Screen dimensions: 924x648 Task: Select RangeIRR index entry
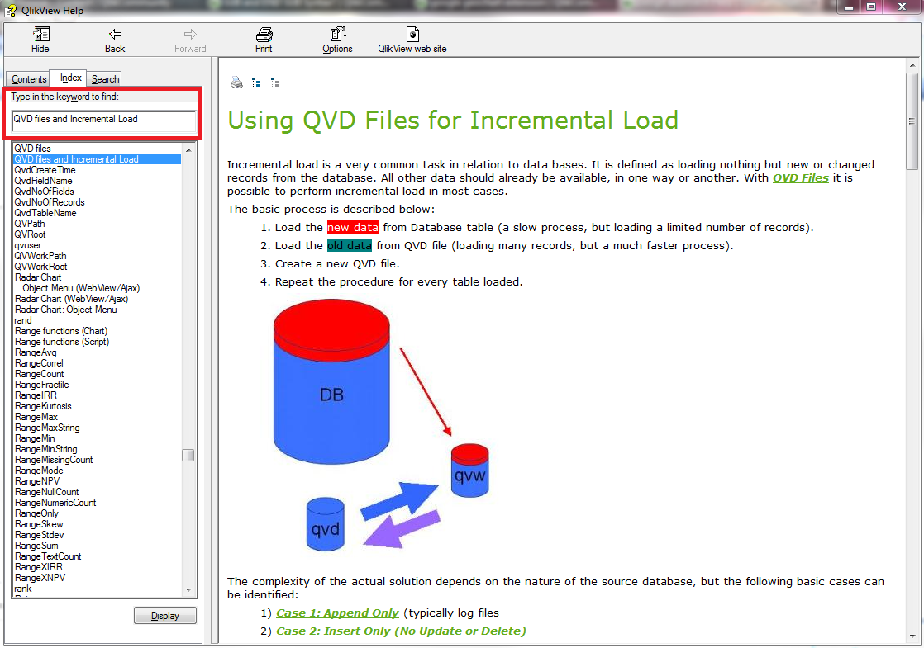pyautogui.click(x=36, y=395)
